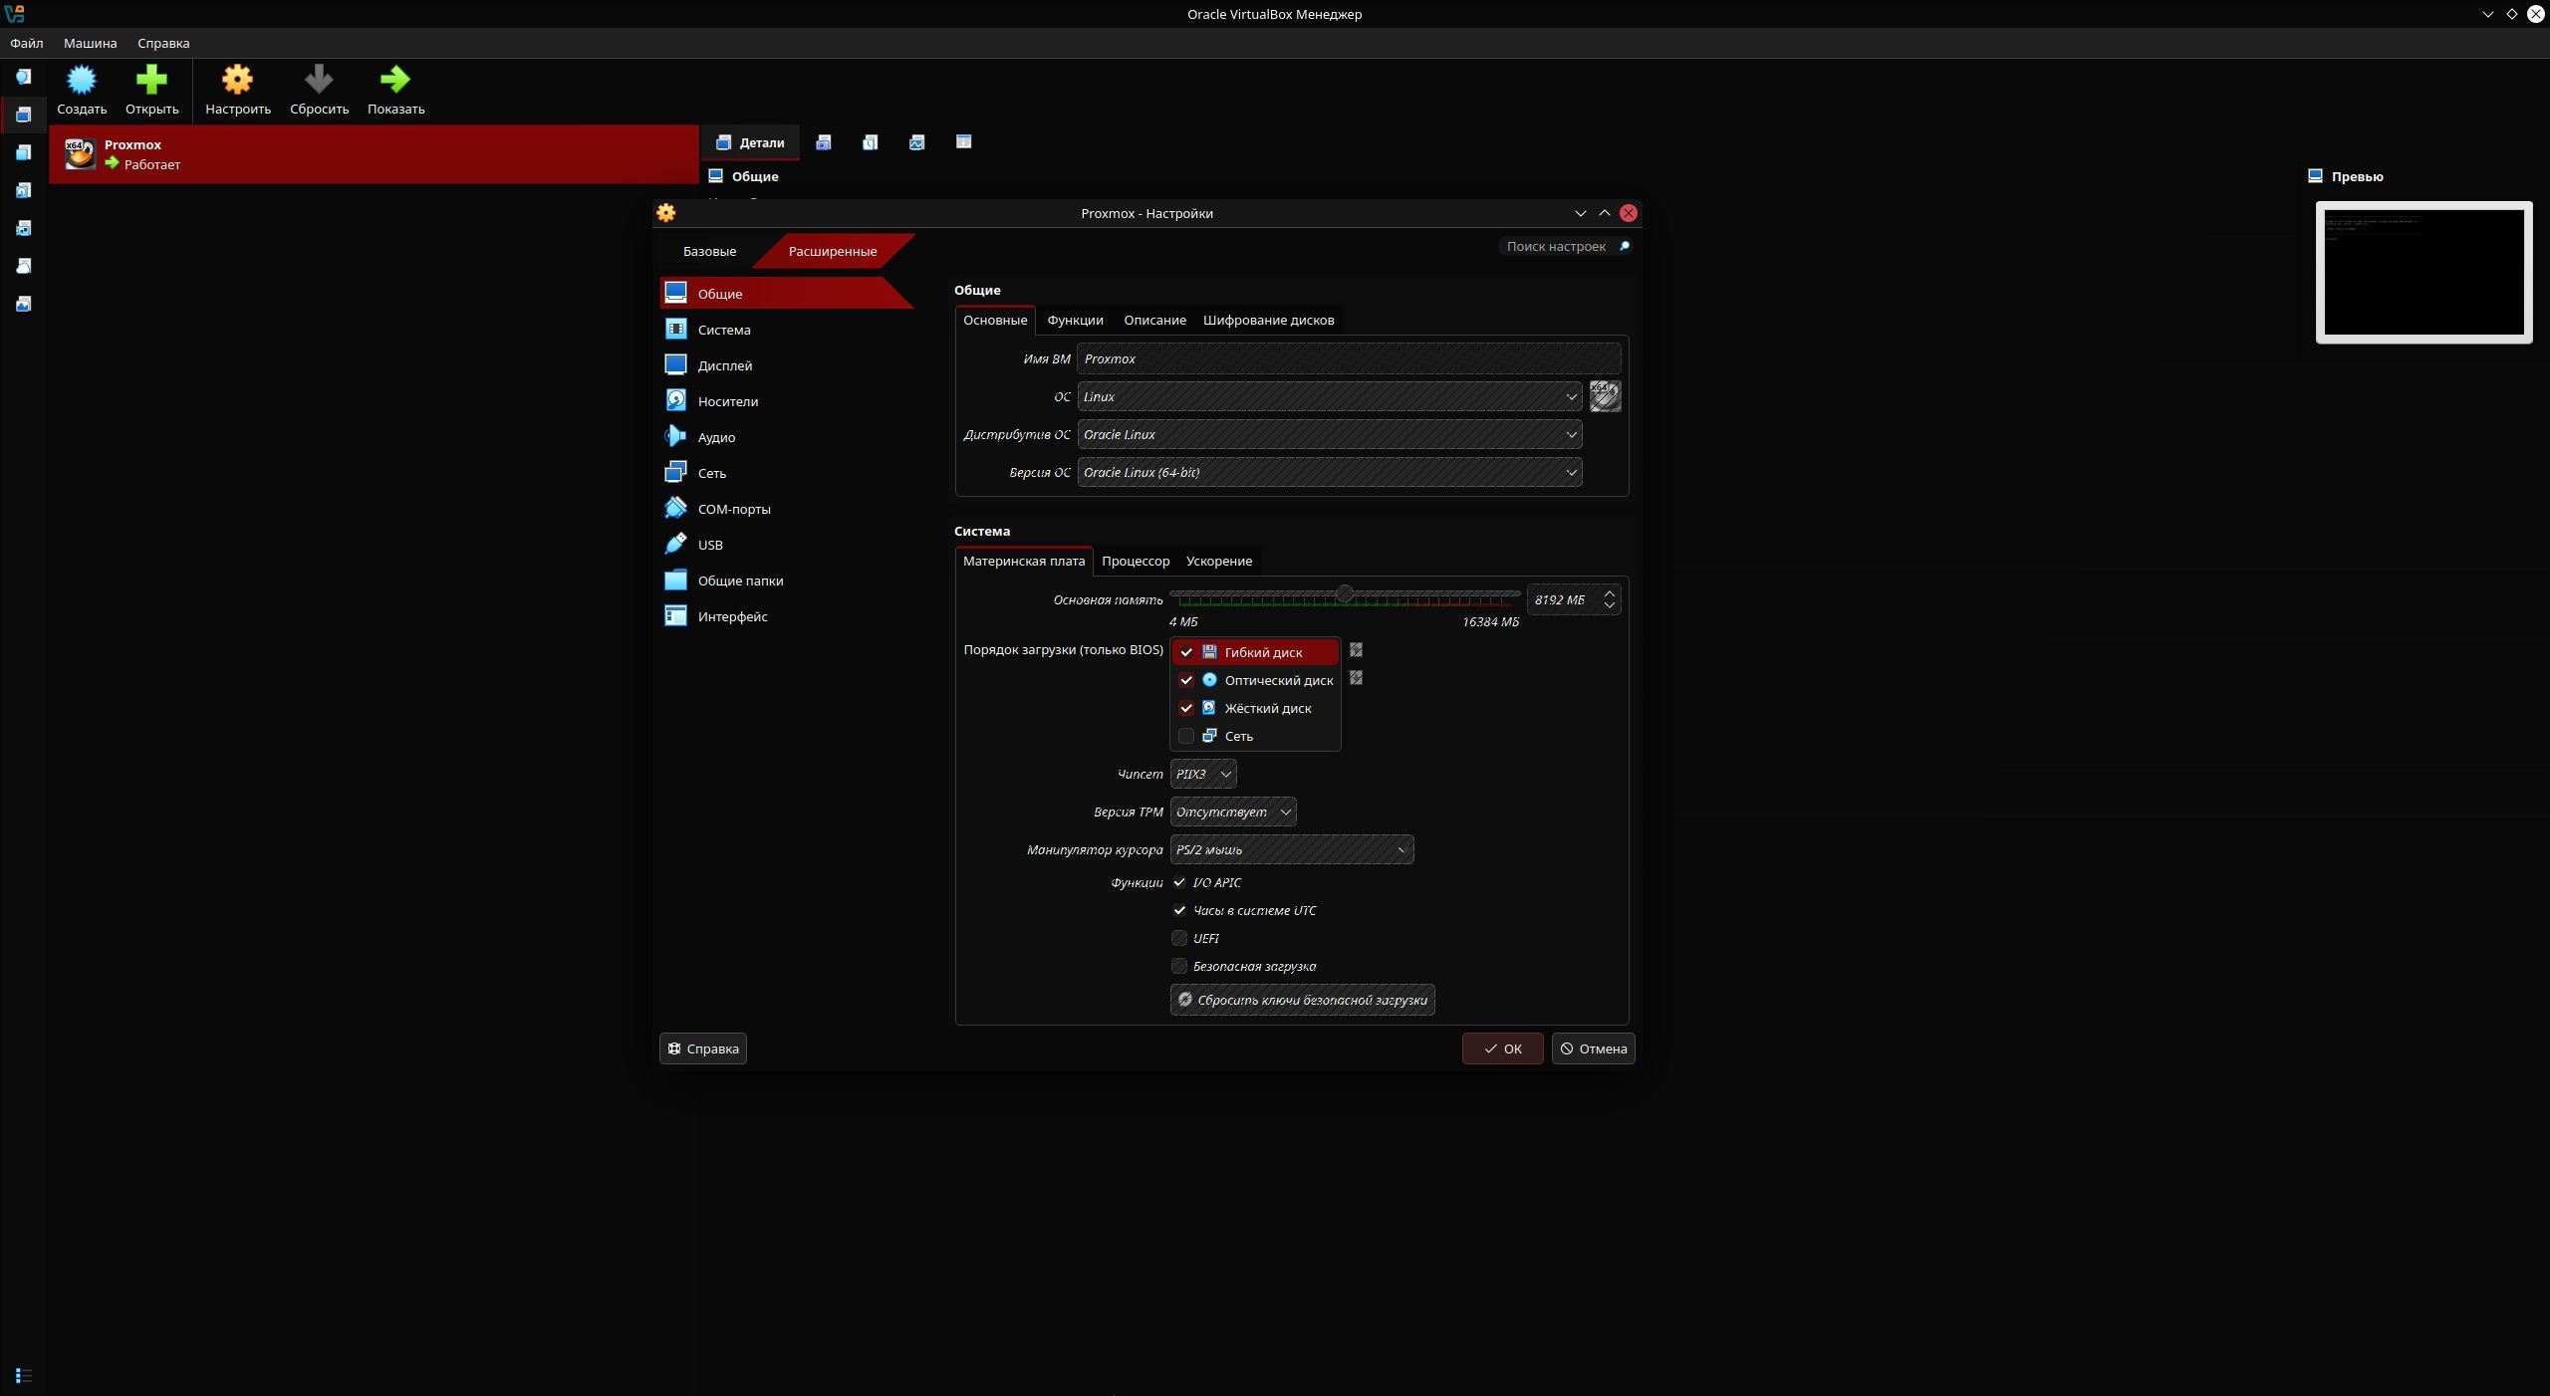Select Аудио in settings category list
Viewport: 2550px width, 1396px height.
pos(787,437)
